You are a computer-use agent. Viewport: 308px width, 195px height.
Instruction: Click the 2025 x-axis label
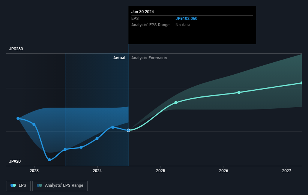pyautogui.click(x=161, y=171)
